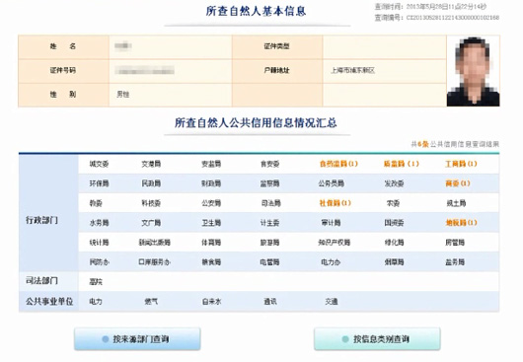Select the 发改委 department entry
Viewport: 523px width, 362px height.
point(394,183)
